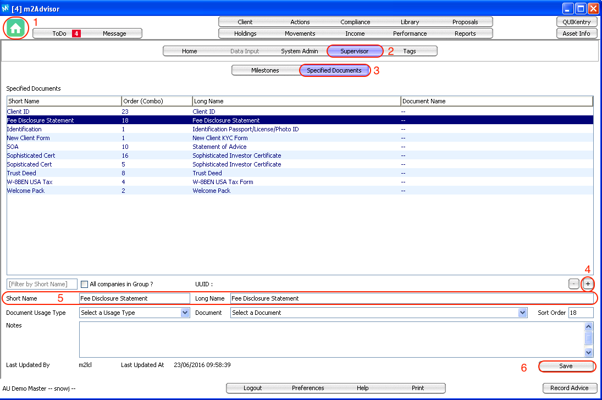This screenshot has height=400, width=602.
Task: Click the green Home icon
Action: [x=15, y=28]
